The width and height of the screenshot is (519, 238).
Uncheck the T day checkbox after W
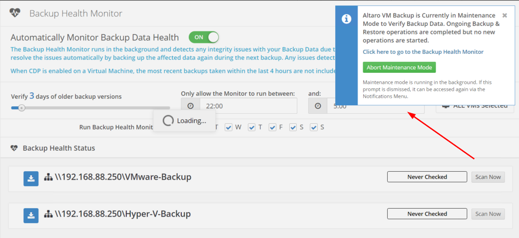[x=252, y=127]
